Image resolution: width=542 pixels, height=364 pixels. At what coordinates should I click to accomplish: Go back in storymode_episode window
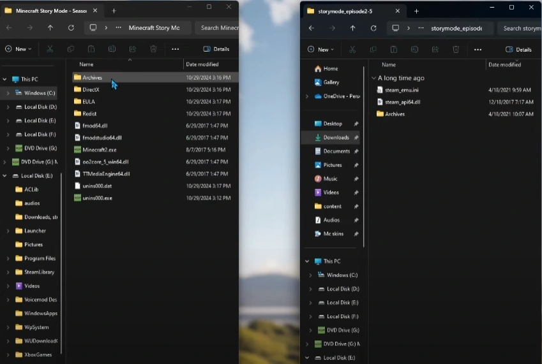(312, 28)
